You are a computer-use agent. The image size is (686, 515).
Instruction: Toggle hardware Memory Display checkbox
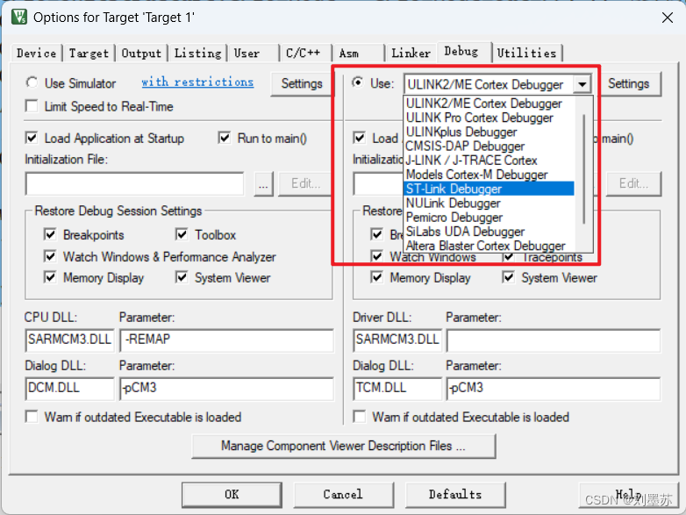click(x=376, y=277)
